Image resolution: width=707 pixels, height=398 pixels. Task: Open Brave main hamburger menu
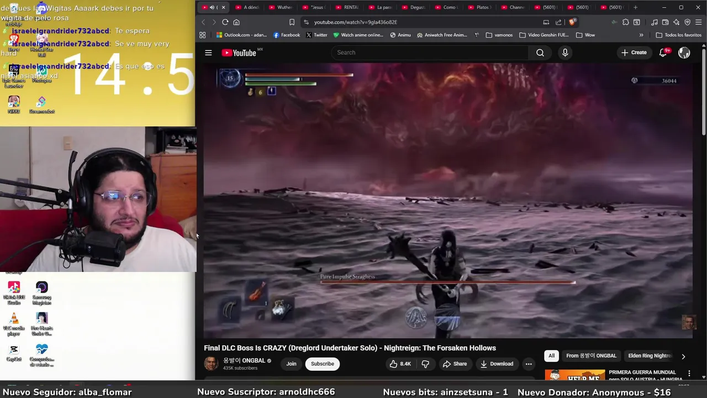pos(698,22)
